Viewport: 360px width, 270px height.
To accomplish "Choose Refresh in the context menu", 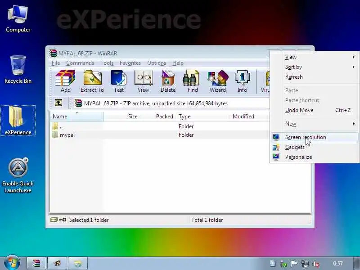I will 314,77.
